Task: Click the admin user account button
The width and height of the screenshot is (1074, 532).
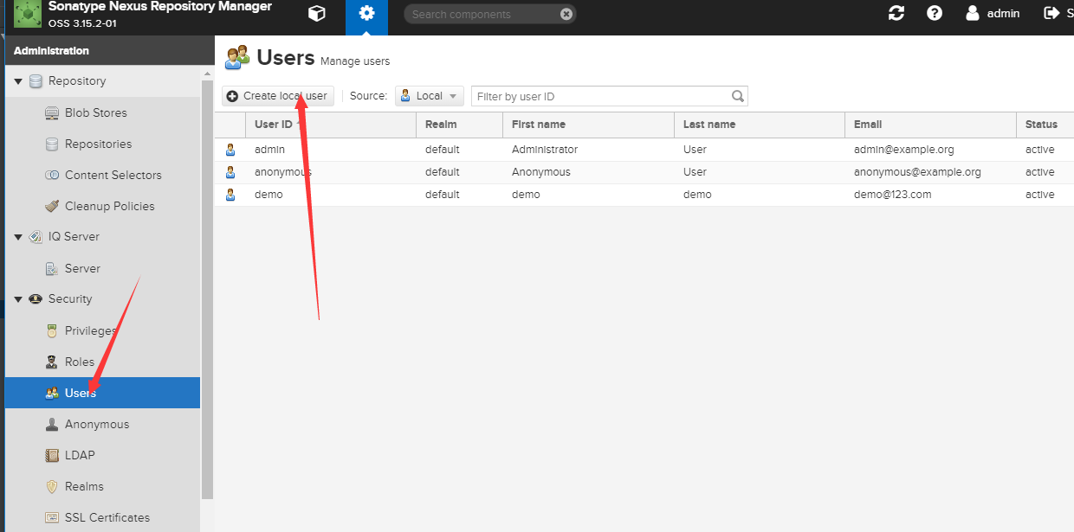Action: (993, 13)
